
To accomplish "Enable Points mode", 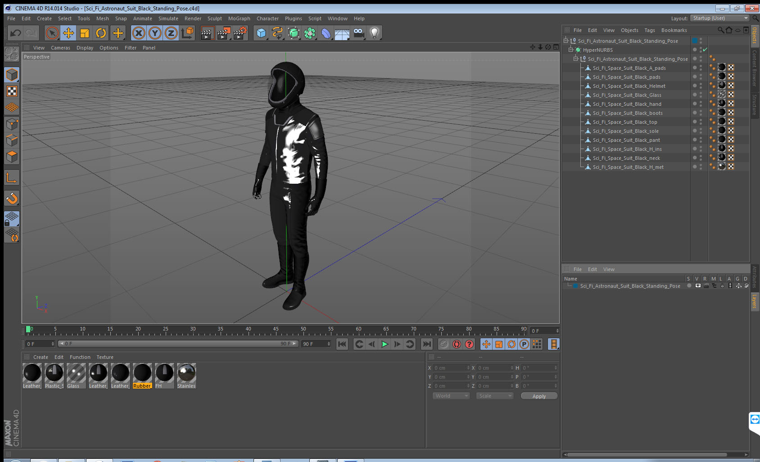I will [12, 124].
